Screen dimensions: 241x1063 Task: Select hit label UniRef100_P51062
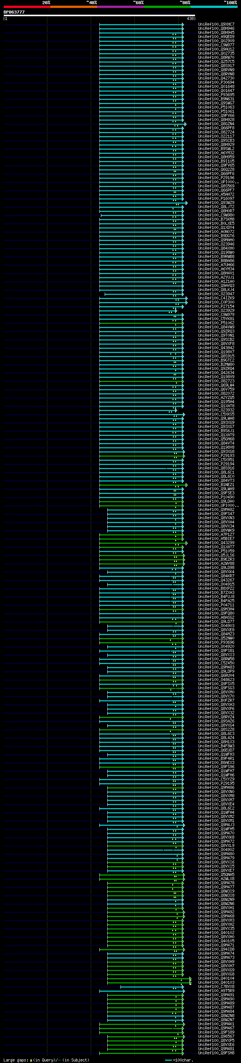pyautogui.click(x=216, y=323)
